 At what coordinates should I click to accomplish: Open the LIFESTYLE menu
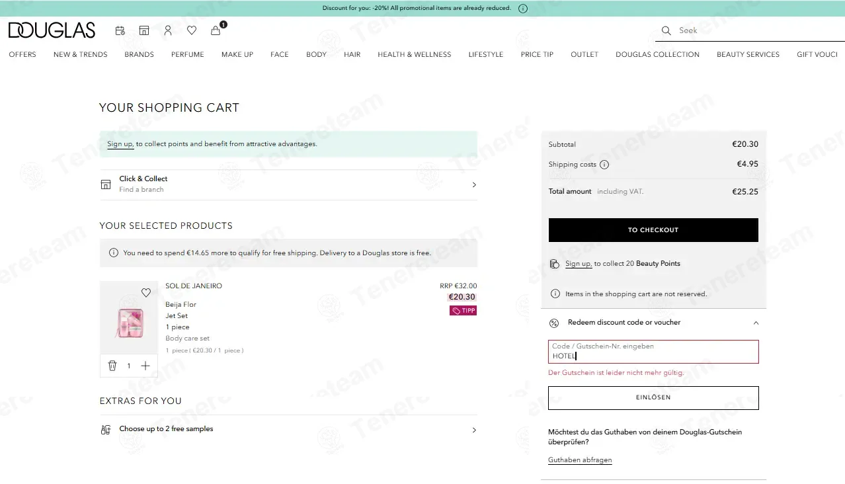pyautogui.click(x=486, y=54)
